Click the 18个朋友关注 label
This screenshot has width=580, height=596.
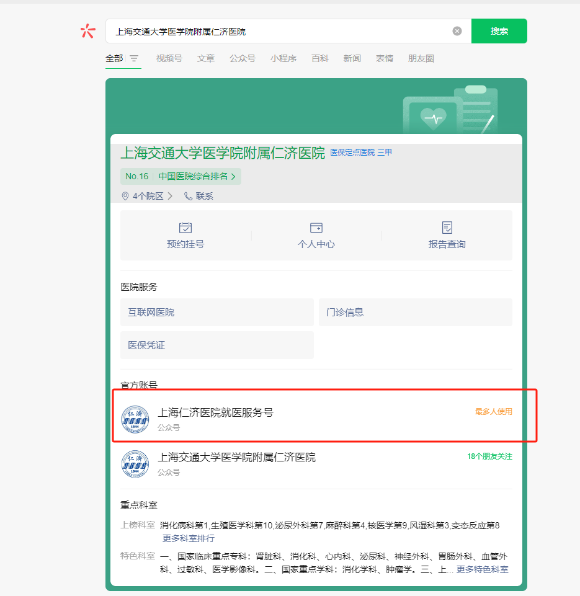tap(489, 456)
